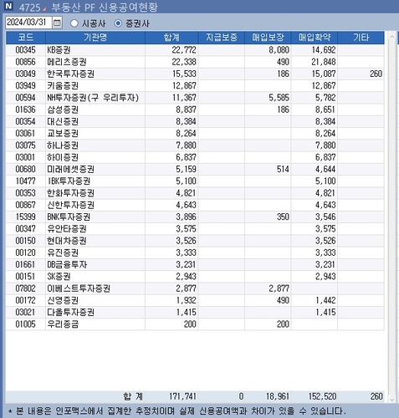This screenshot has height=418, width=399.
Task: Select the 증권사 radio button
Action: tap(118, 23)
